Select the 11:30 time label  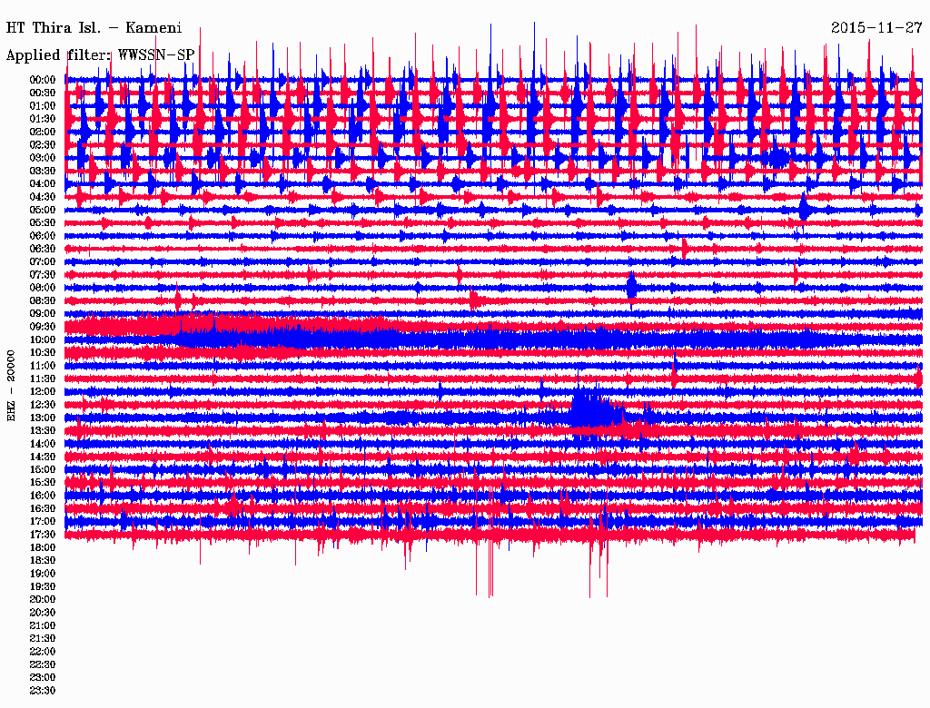point(43,379)
